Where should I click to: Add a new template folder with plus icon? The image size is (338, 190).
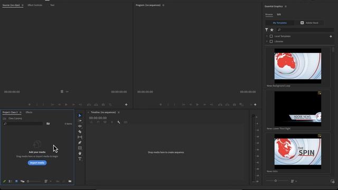click(x=331, y=36)
